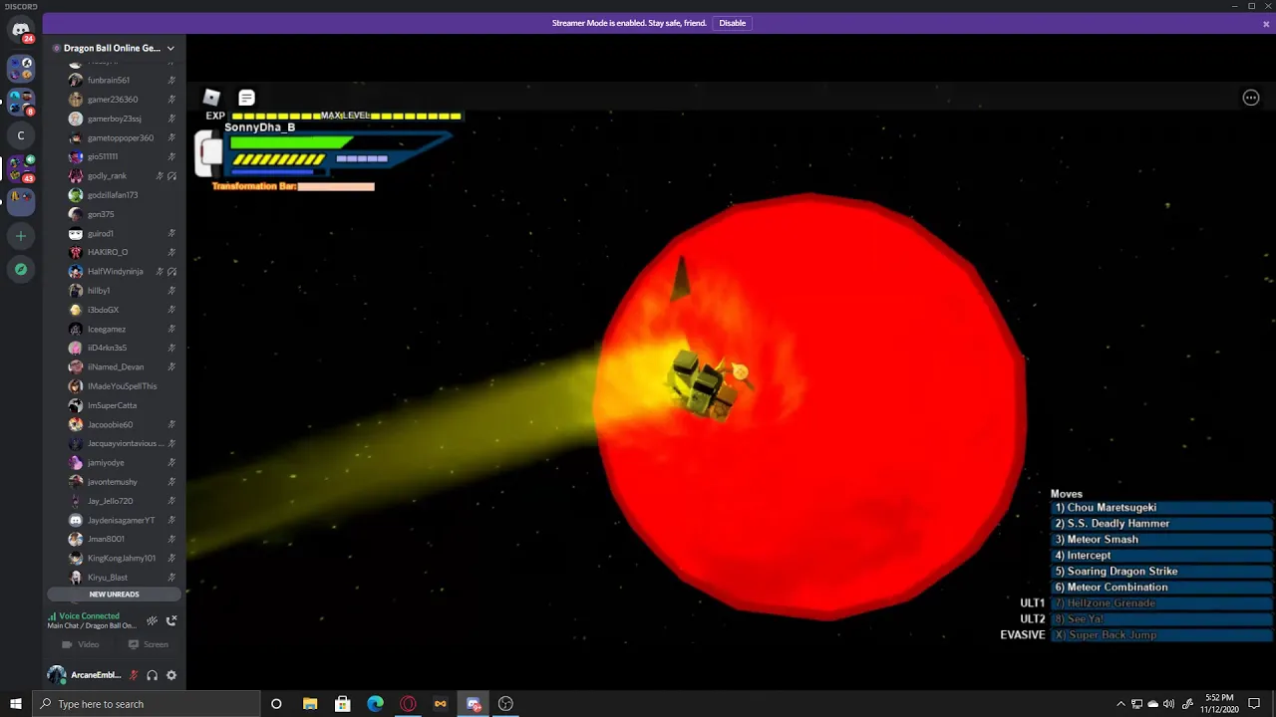This screenshot has width=1276, height=717.
Task: Disconnect from the voice channel
Action: click(x=171, y=620)
